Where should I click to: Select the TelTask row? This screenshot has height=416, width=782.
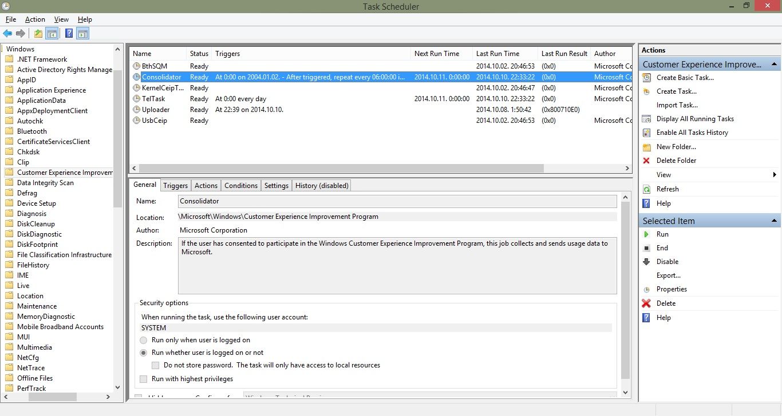tap(381, 99)
